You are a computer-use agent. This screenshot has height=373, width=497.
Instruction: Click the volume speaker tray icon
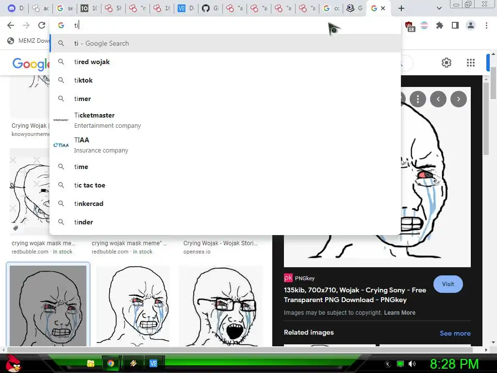coord(412,364)
